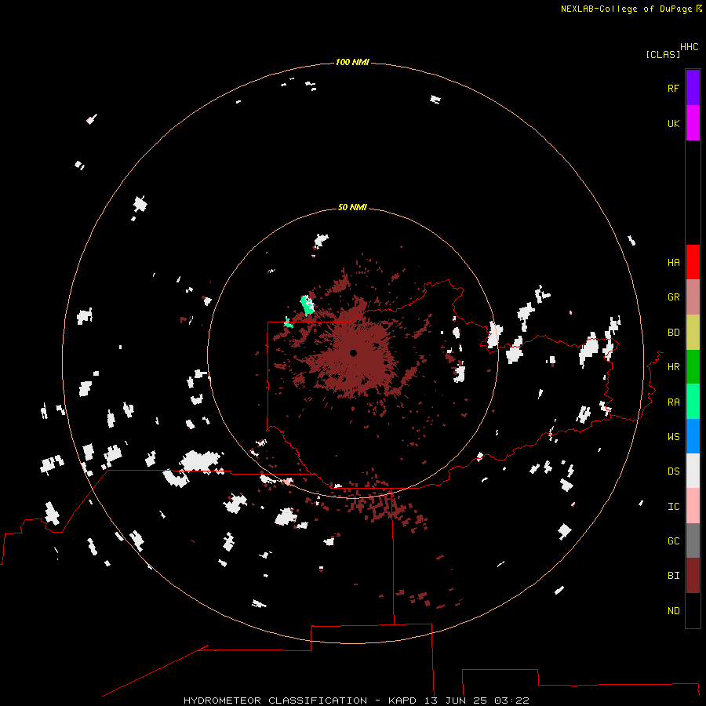Click the RA legend label
706x706 pixels.
pos(673,402)
